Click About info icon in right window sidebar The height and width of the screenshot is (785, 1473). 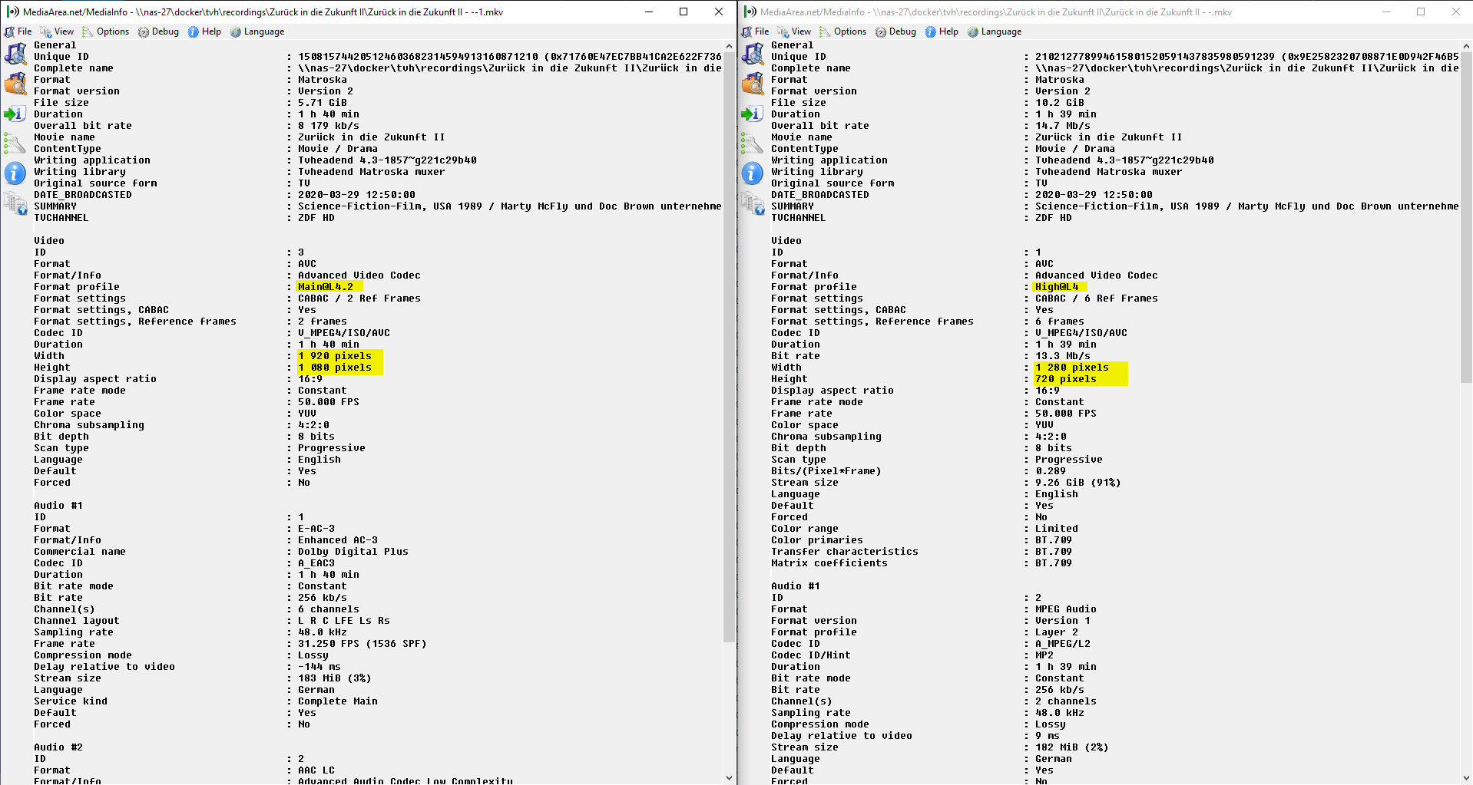click(x=753, y=173)
